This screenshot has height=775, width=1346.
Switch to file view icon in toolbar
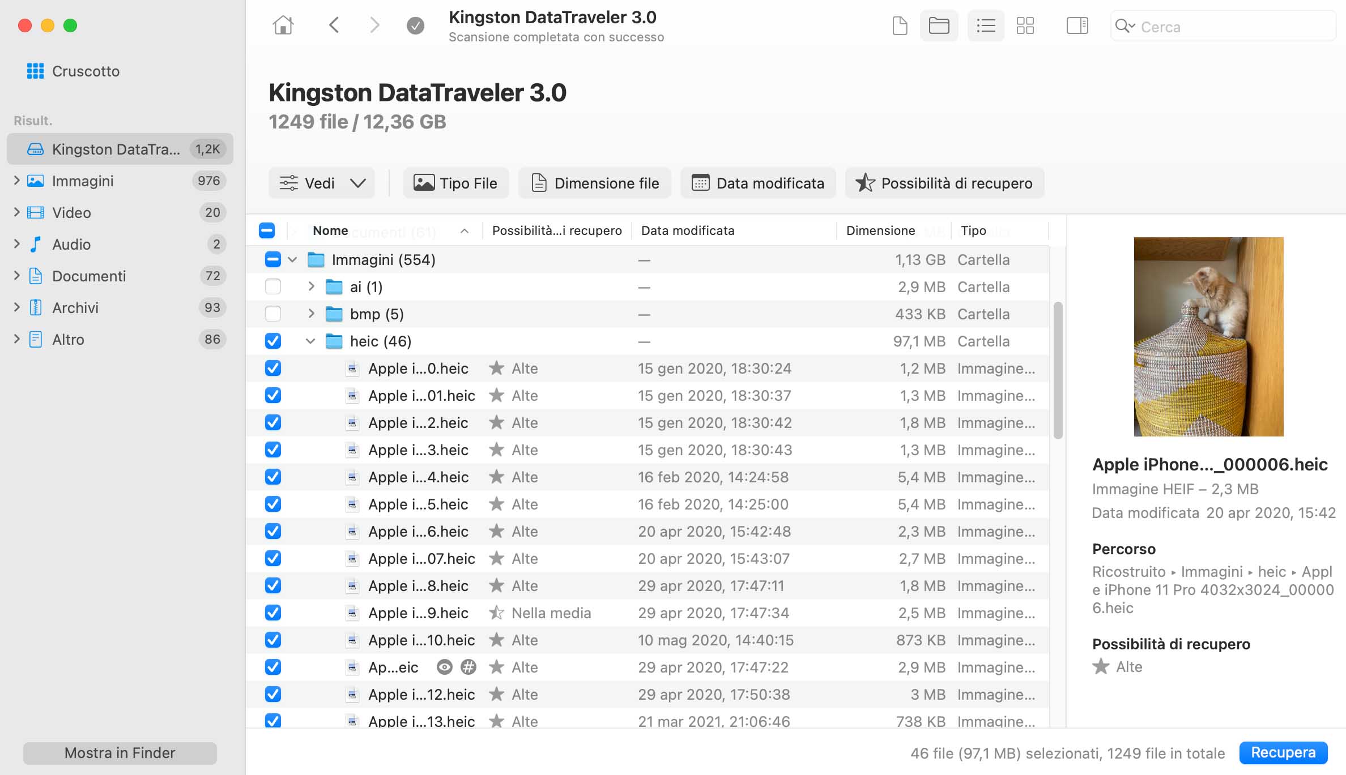click(900, 25)
